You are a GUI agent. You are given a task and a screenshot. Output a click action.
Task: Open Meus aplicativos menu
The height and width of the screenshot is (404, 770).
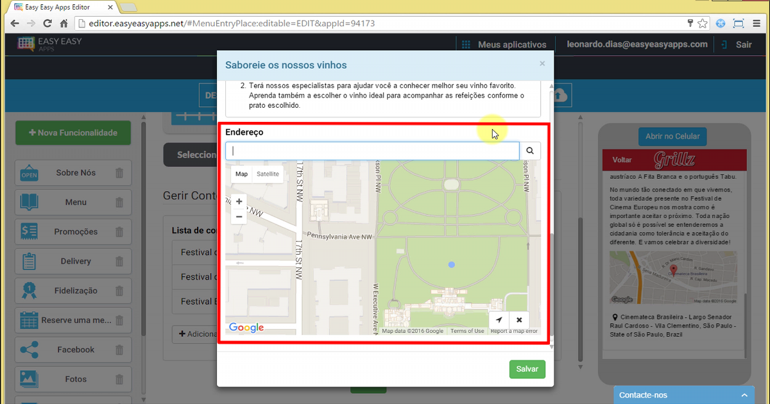pyautogui.click(x=504, y=44)
